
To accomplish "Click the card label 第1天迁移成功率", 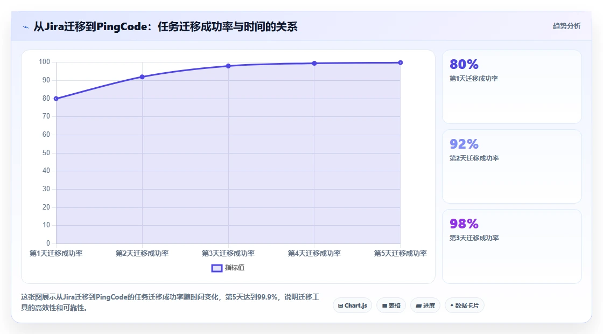I will [474, 79].
